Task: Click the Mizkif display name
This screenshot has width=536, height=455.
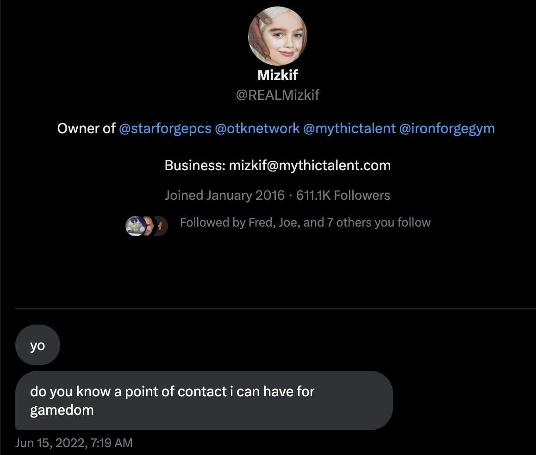Action: pos(278,74)
